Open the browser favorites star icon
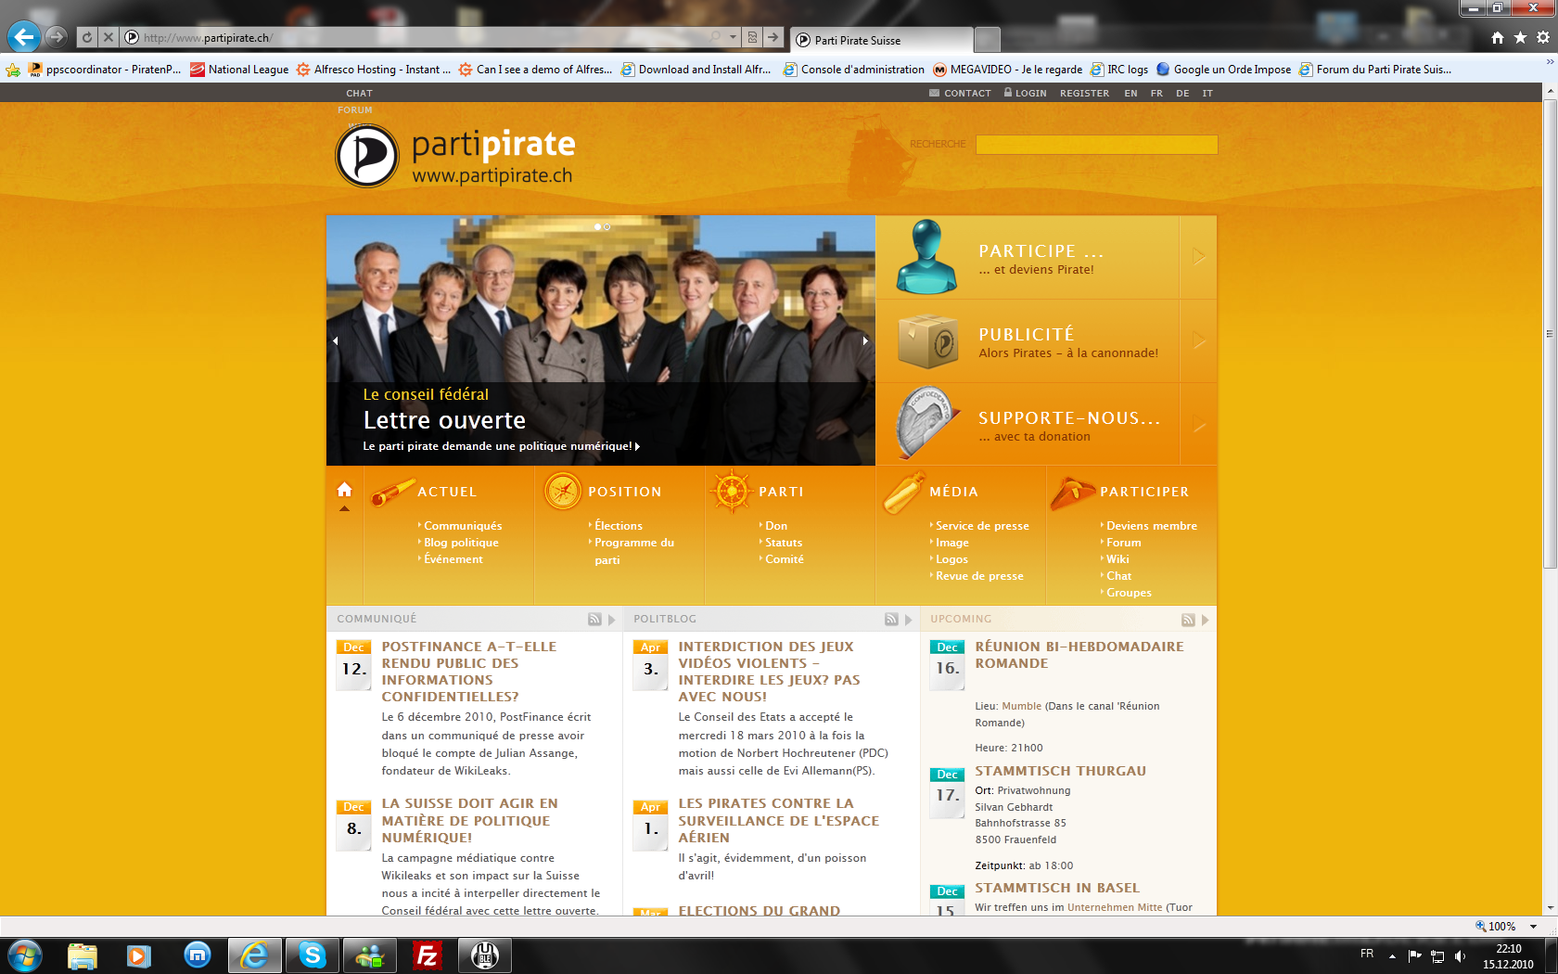Screen dimensions: 1558x974 tap(1520, 38)
